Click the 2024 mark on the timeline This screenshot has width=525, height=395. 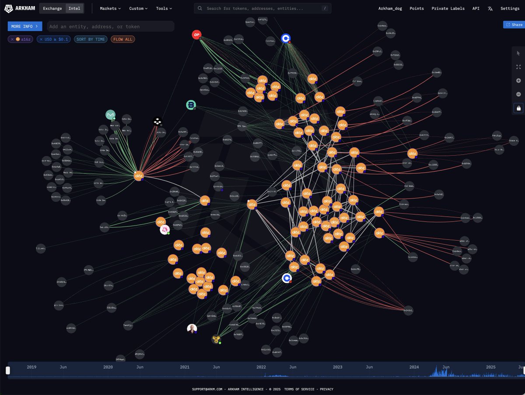tap(414, 367)
